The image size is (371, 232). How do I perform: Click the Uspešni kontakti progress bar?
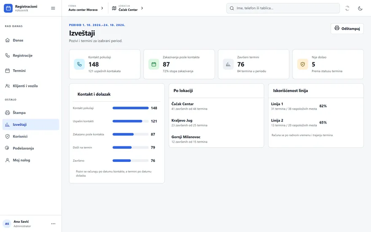[131, 121]
